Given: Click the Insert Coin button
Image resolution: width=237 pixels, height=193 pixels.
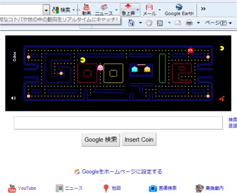Looking at the screenshot, I should tap(139, 139).
